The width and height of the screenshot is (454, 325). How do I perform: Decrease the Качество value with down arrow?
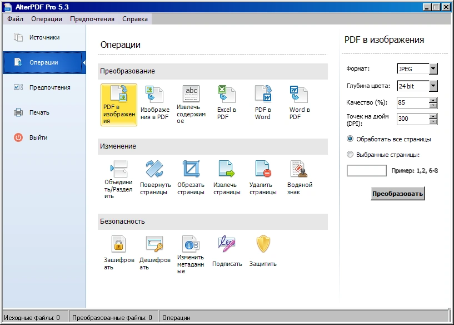[x=433, y=106]
